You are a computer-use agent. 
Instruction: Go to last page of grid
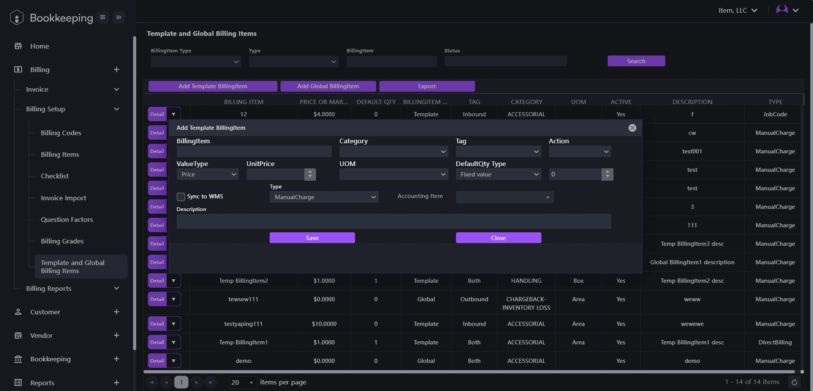(211, 382)
